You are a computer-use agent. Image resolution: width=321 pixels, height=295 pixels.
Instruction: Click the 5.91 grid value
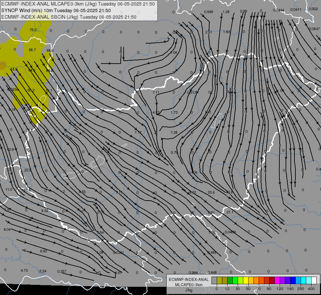pos(211,212)
